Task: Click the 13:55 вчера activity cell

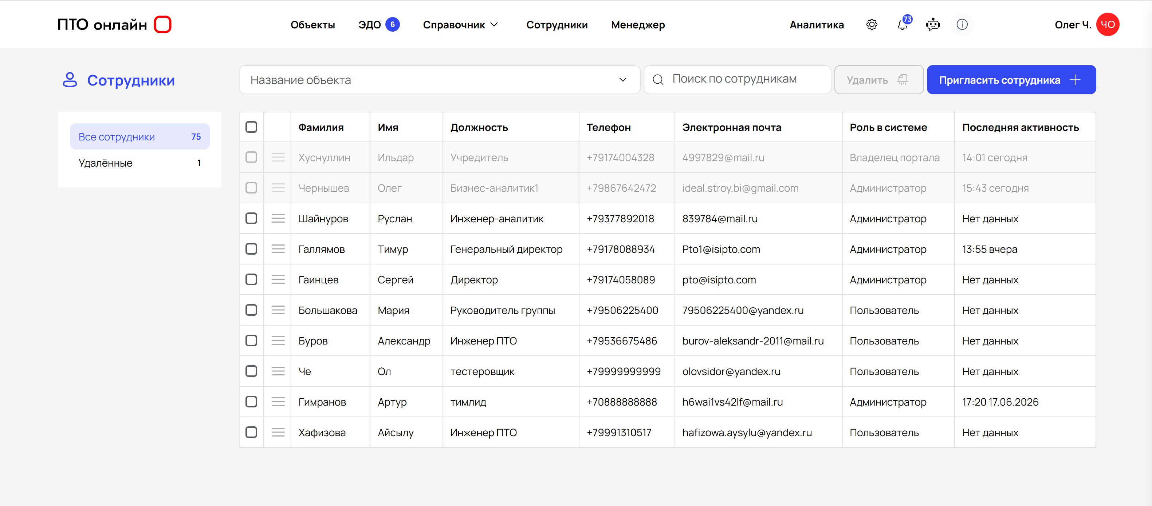Action: [989, 249]
